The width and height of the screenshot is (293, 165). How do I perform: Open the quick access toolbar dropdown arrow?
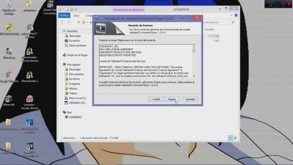pos(76,9)
